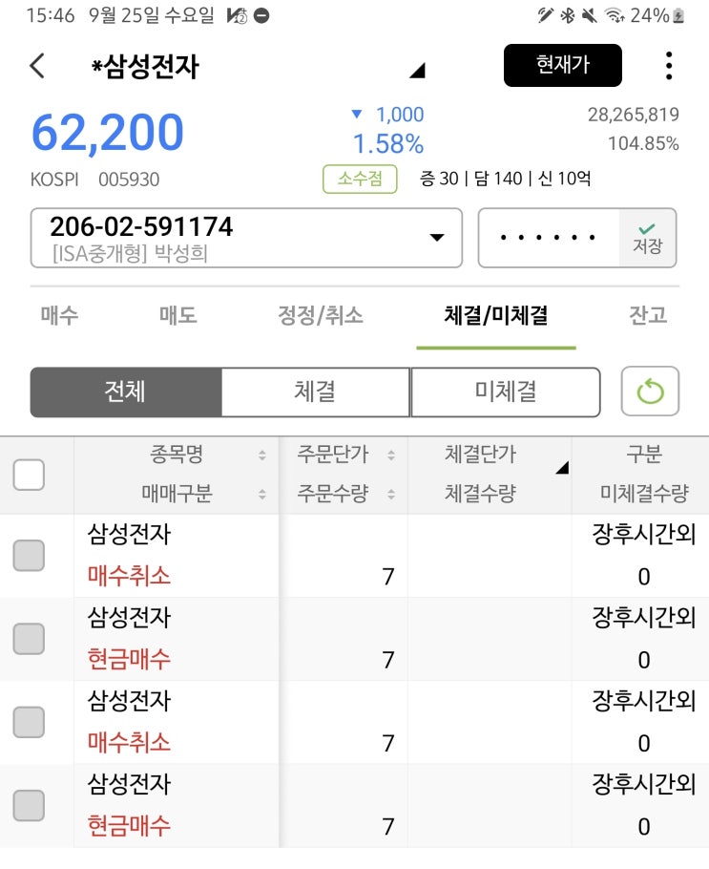Sort by 종목명 column arrows
The width and height of the screenshot is (709, 869).
click(262, 456)
